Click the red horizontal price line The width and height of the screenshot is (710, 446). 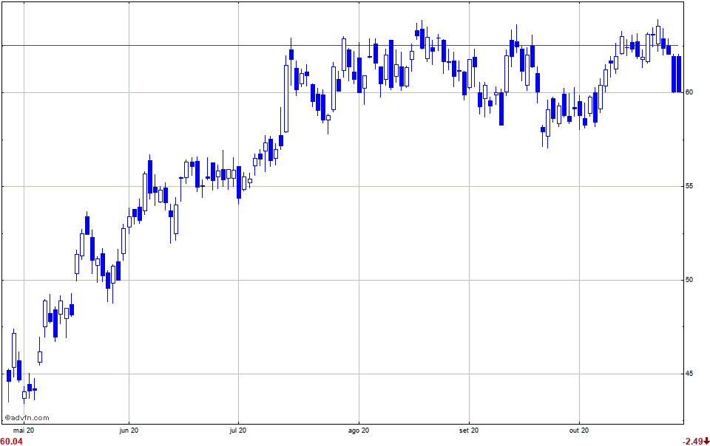pyautogui.click(x=340, y=46)
